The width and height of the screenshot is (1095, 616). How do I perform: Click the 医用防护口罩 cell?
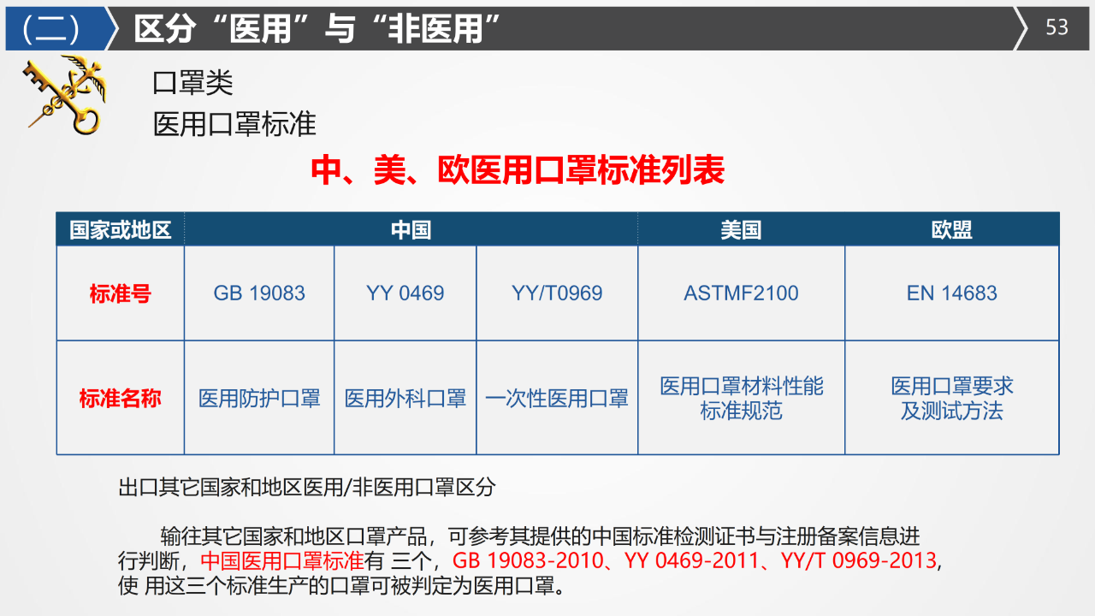pyautogui.click(x=259, y=398)
